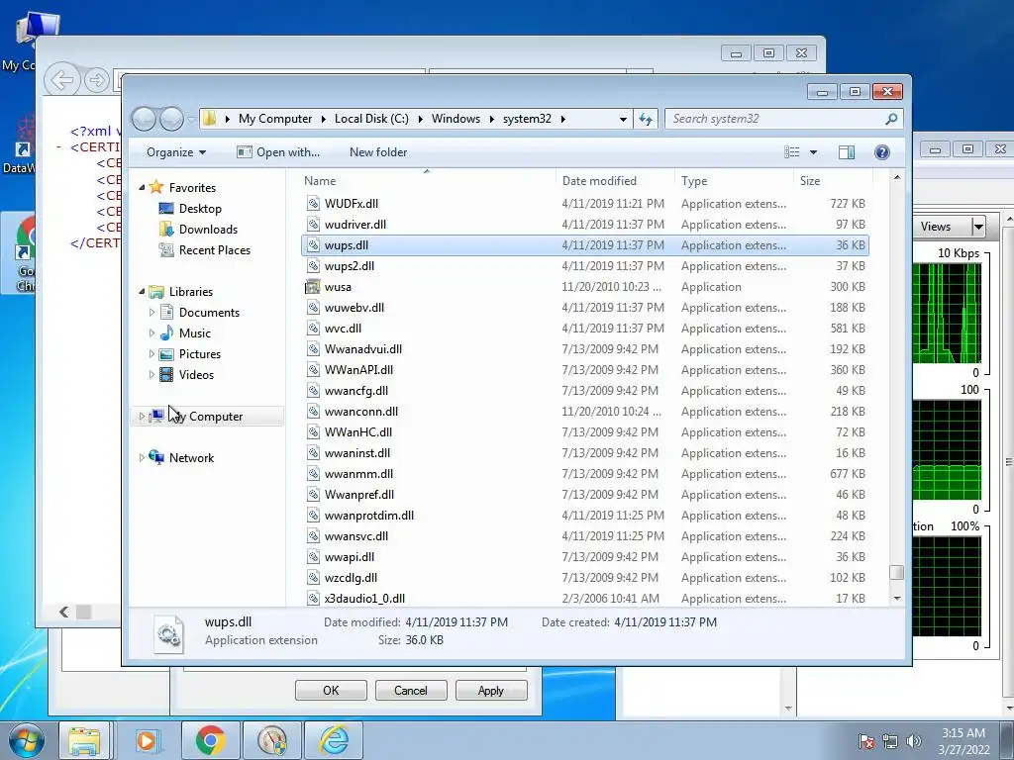Select the WUDFx.dll file icon

pyautogui.click(x=313, y=204)
